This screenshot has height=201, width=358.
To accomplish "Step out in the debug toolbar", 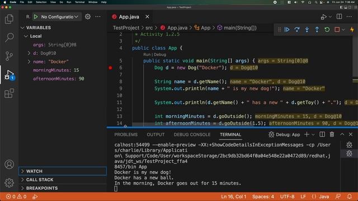I will pos(317,30).
